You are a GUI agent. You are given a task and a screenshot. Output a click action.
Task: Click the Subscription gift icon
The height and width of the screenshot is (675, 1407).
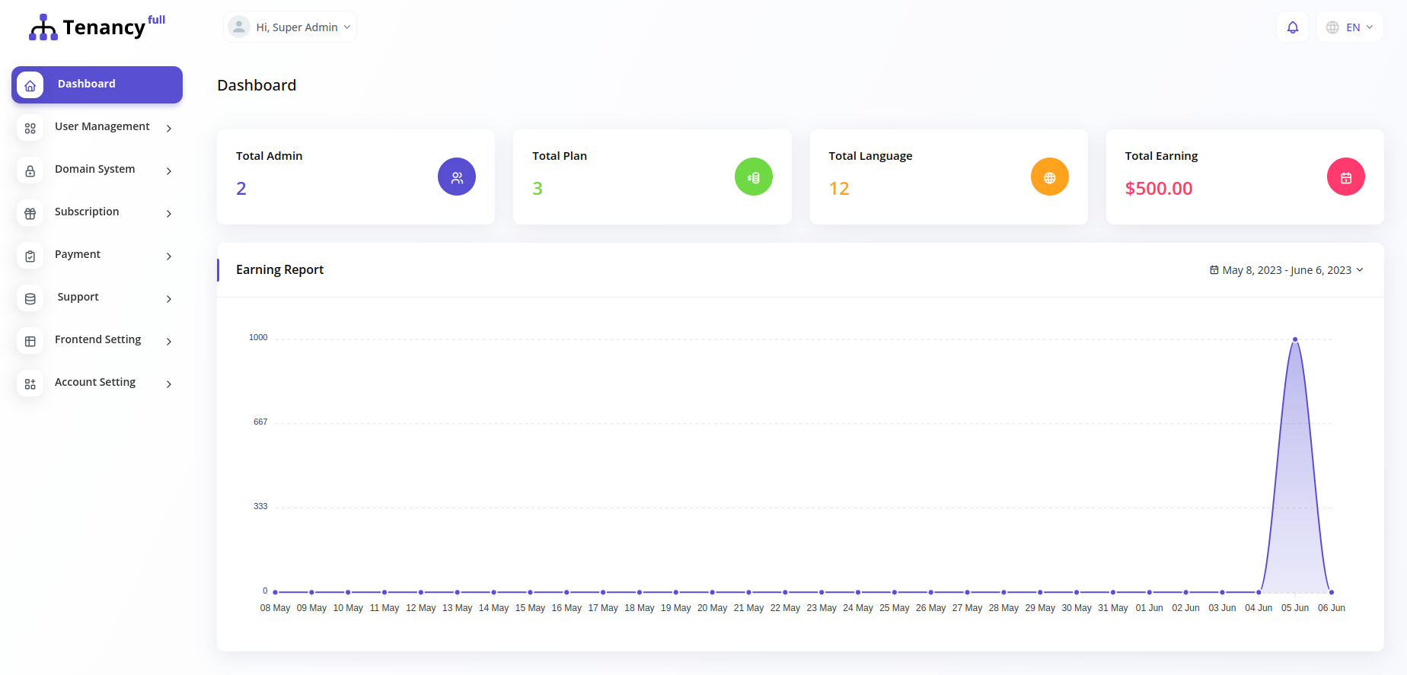[30, 214]
